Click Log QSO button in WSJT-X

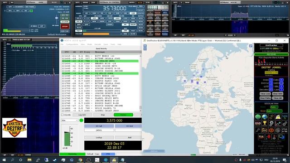pos(82,115)
